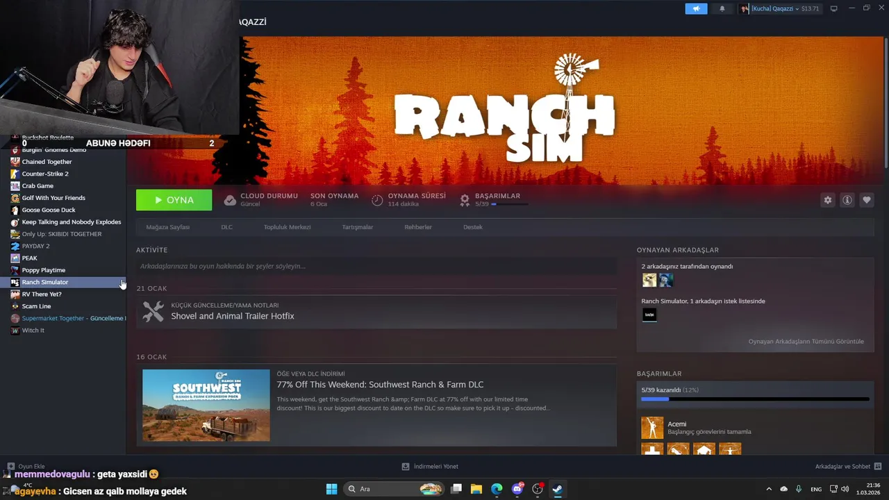Screen dimensions: 889x500
Task: Open İndirmeleri Yönet downloads manager
Action: click(430, 467)
